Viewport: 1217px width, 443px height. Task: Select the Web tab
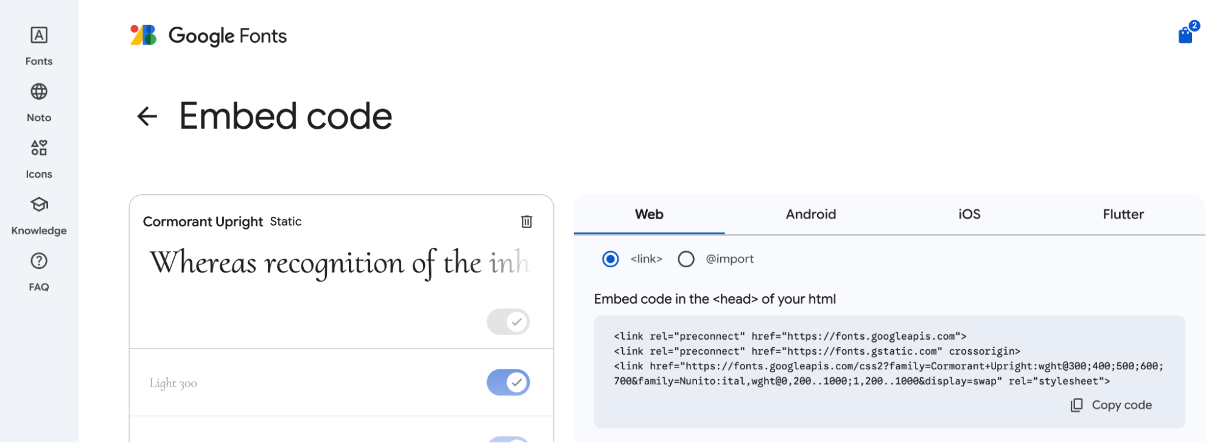click(x=649, y=214)
